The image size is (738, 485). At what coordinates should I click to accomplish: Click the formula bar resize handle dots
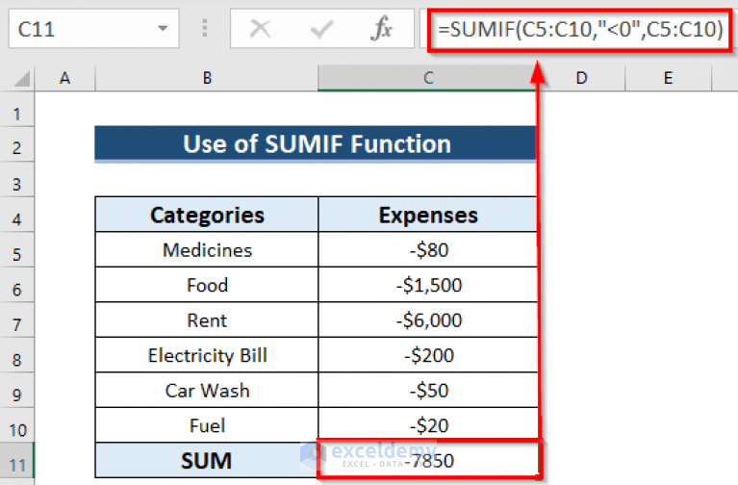click(x=205, y=28)
